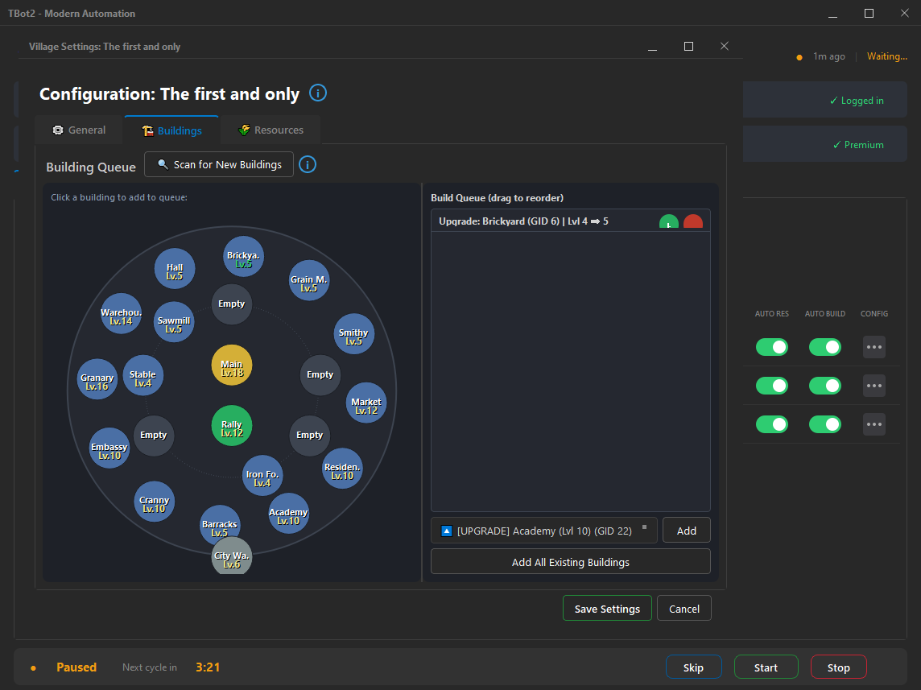Open info icon next to Configuration title
Screen dimensions: 921x690
[x=318, y=93]
